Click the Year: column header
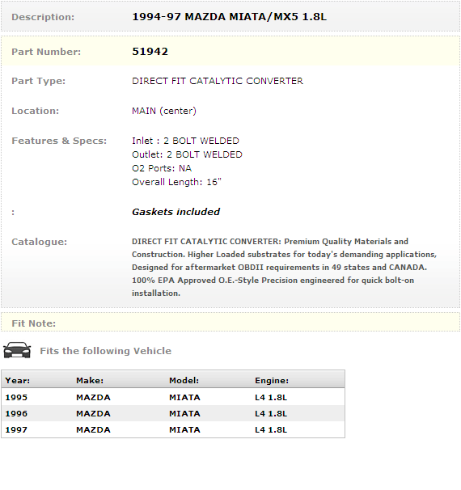This screenshot has width=461, height=490. point(18,381)
